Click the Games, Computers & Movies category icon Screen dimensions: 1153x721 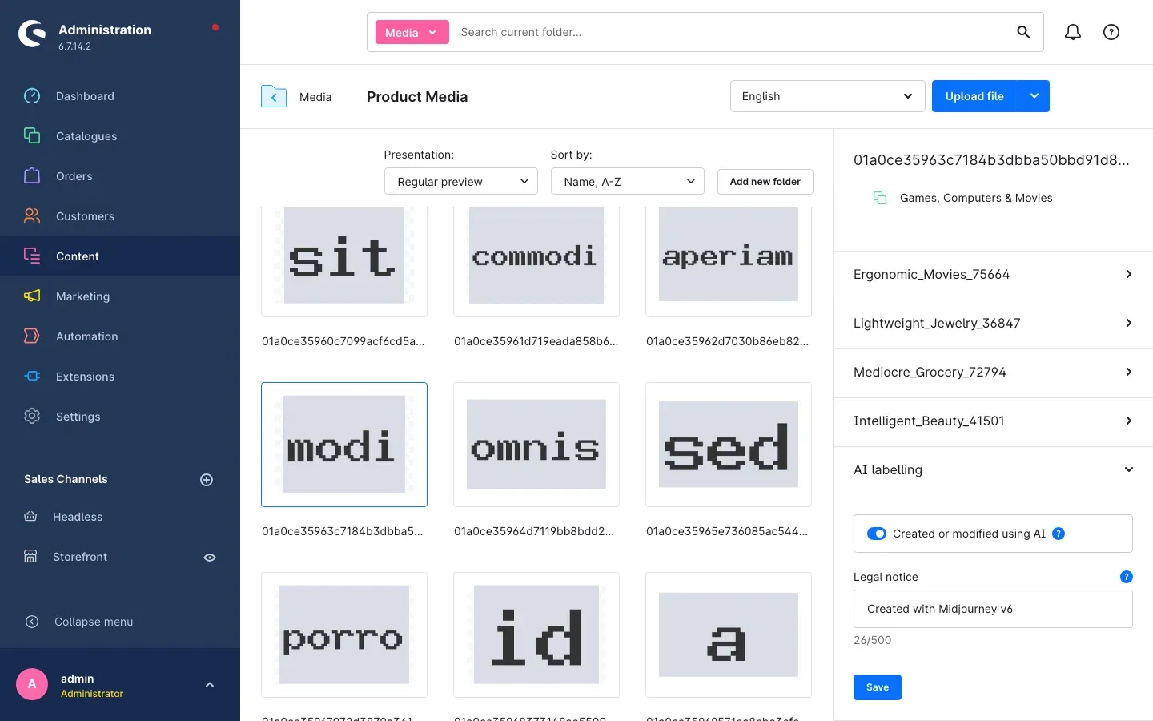880,198
